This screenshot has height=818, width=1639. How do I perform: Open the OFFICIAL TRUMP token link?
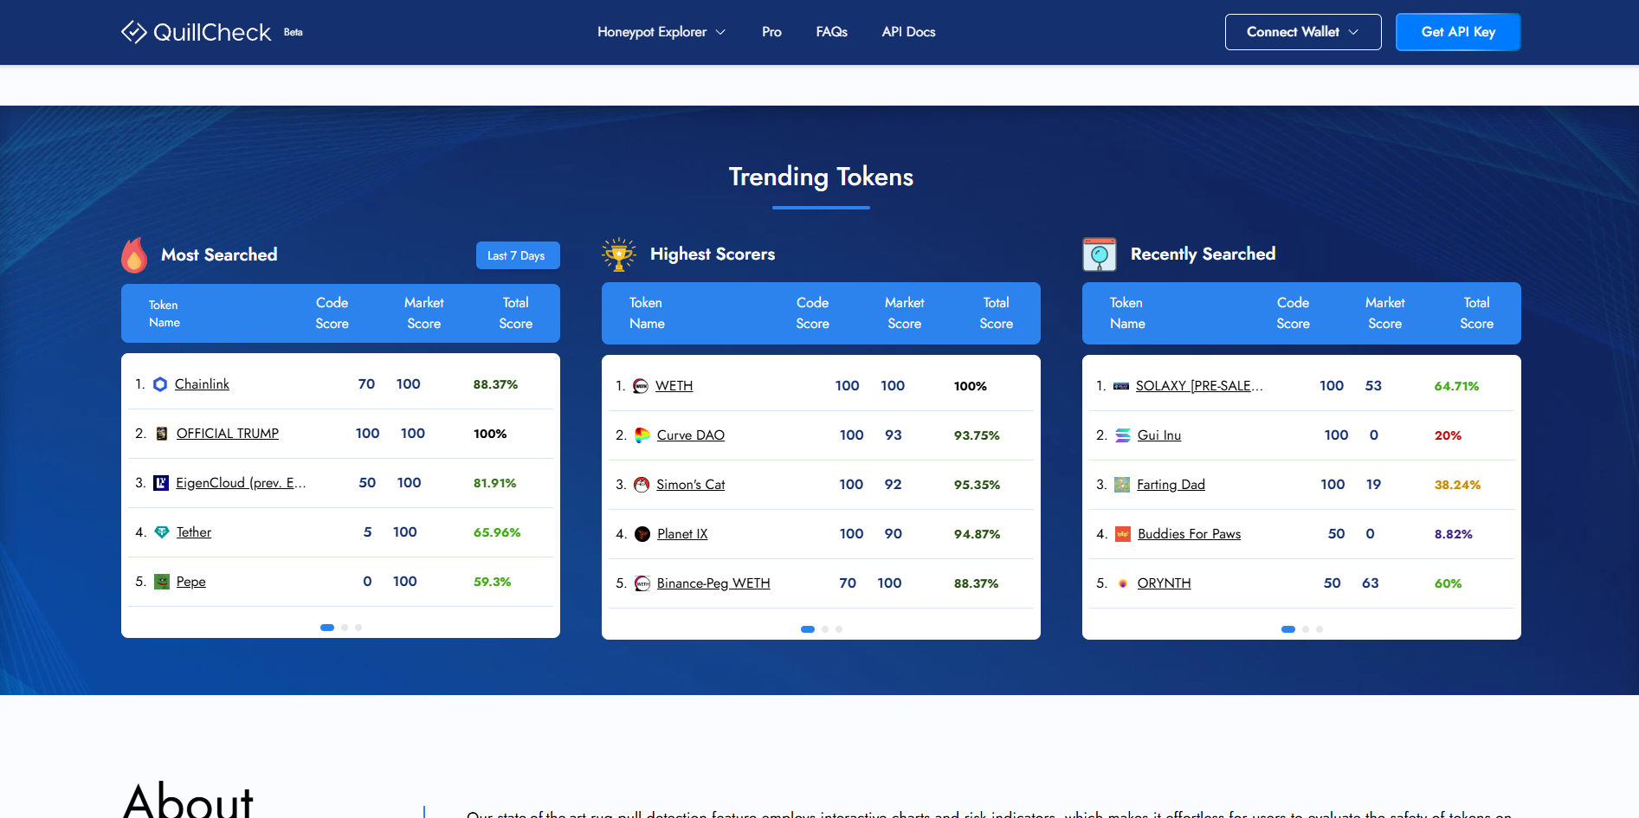tap(228, 434)
